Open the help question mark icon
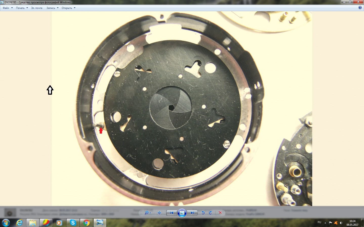Screen dimensions: 364x227 (x=360, y=8)
